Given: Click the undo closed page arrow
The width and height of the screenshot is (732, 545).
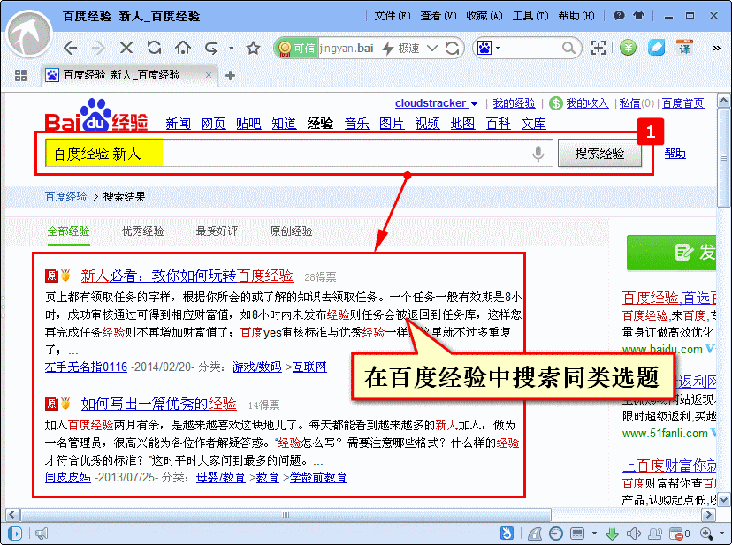Looking at the screenshot, I should (x=211, y=48).
